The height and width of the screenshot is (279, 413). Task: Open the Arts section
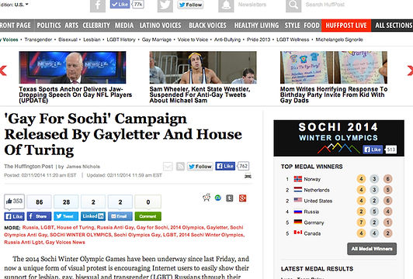[71, 26]
